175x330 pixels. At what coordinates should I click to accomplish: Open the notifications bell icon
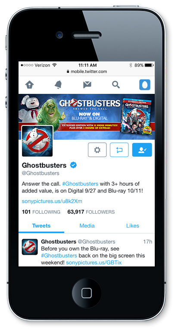[58, 85]
